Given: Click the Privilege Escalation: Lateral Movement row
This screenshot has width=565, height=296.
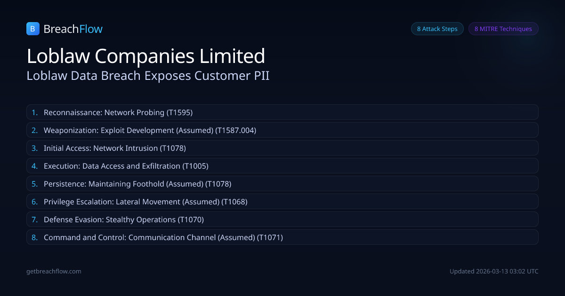Looking at the screenshot, I should click(145, 202).
